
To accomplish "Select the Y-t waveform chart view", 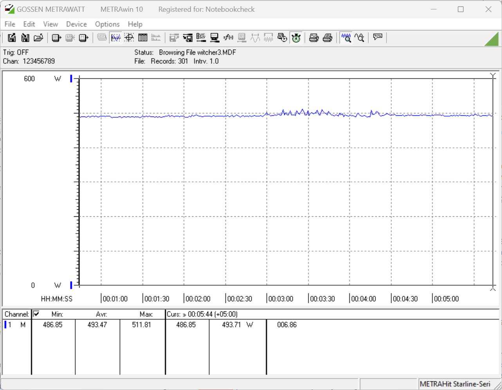I will (x=116, y=38).
